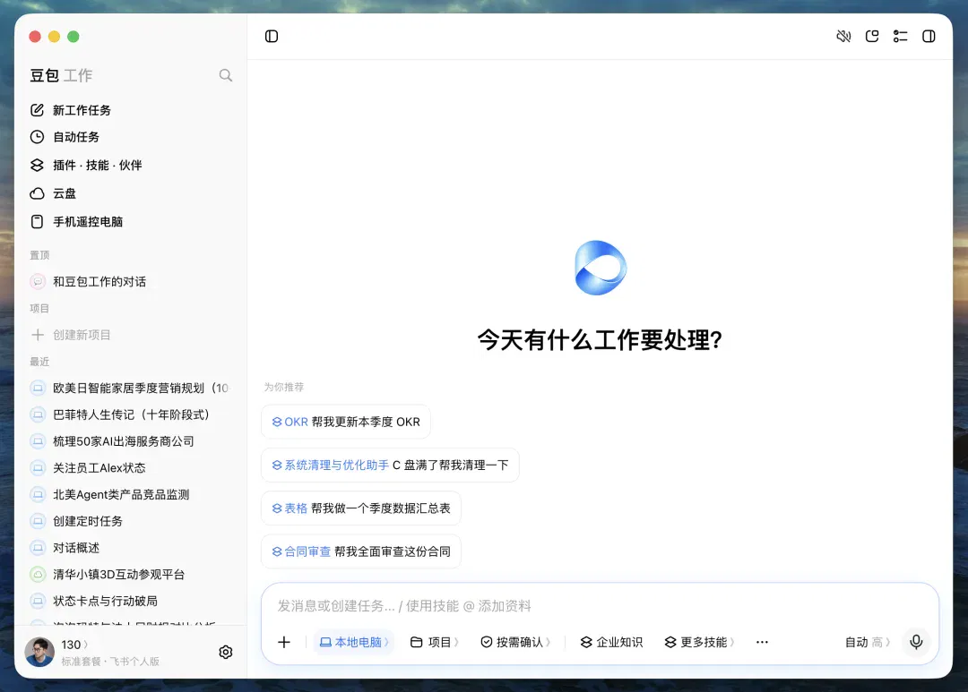
Task: Click the muted speaker icon
Action: pyautogui.click(x=843, y=37)
